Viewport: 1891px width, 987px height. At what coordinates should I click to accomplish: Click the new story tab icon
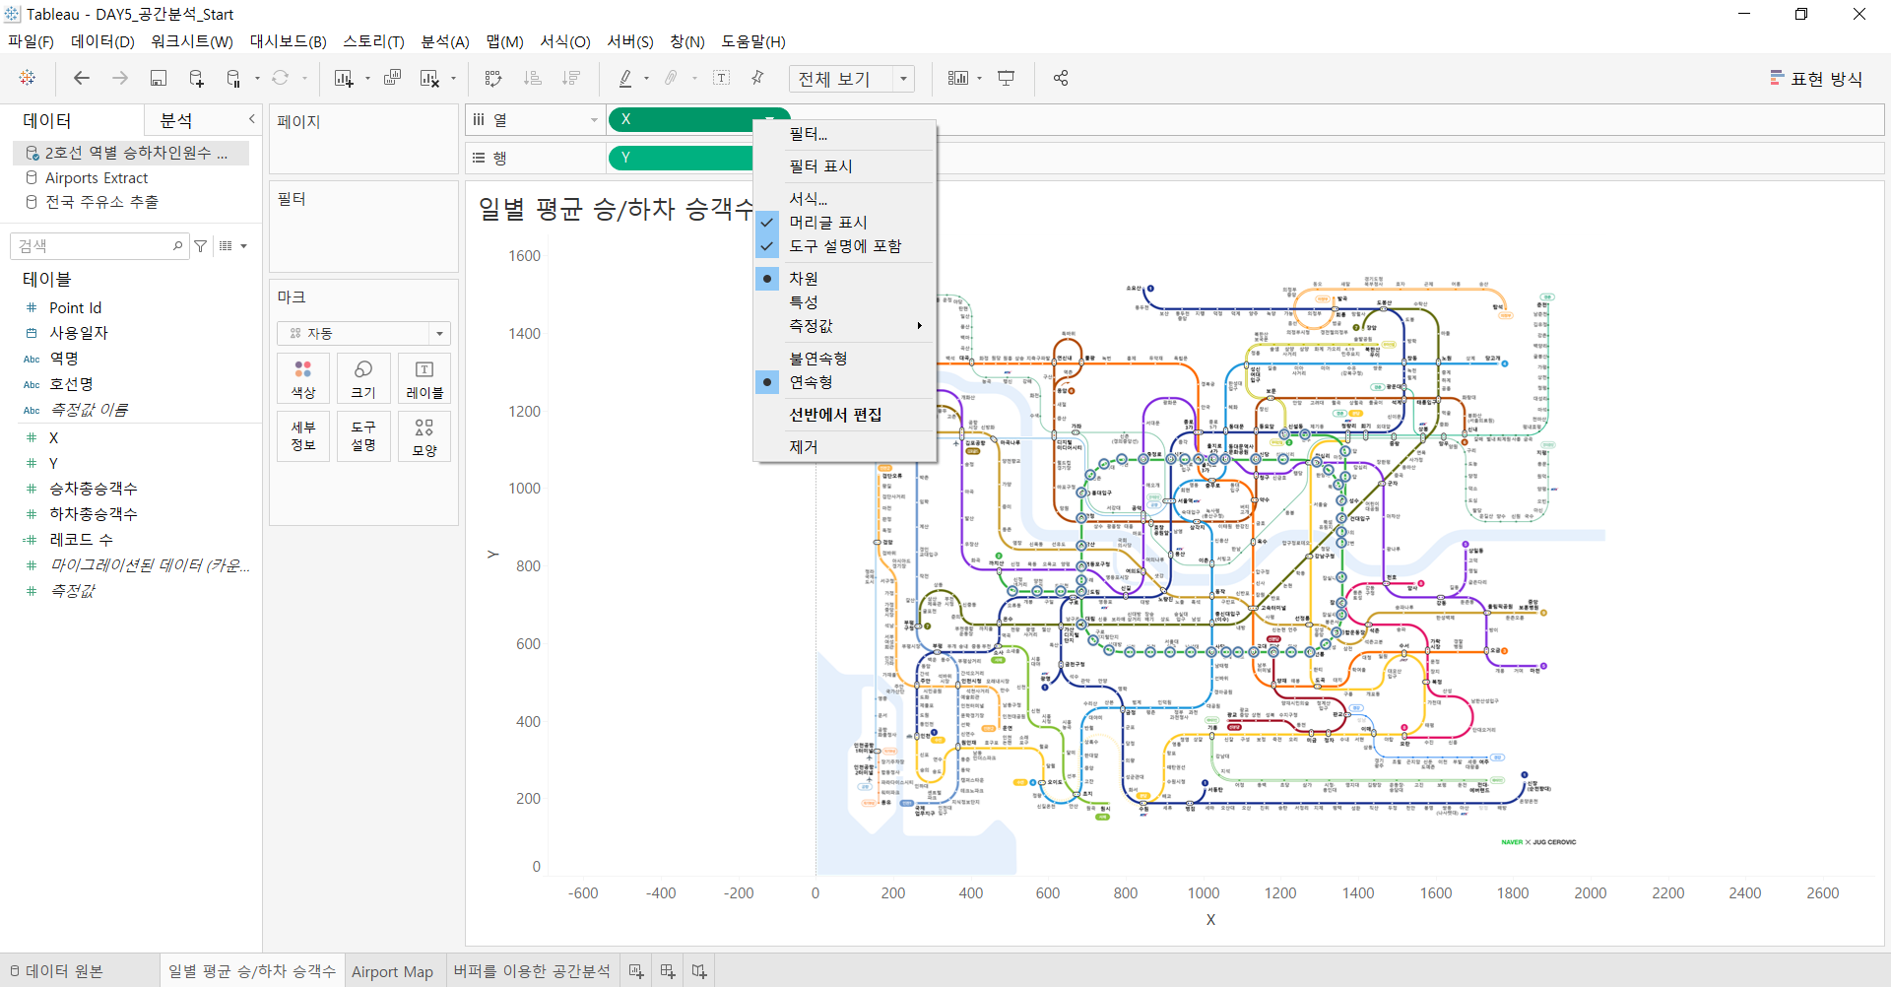pos(699,971)
